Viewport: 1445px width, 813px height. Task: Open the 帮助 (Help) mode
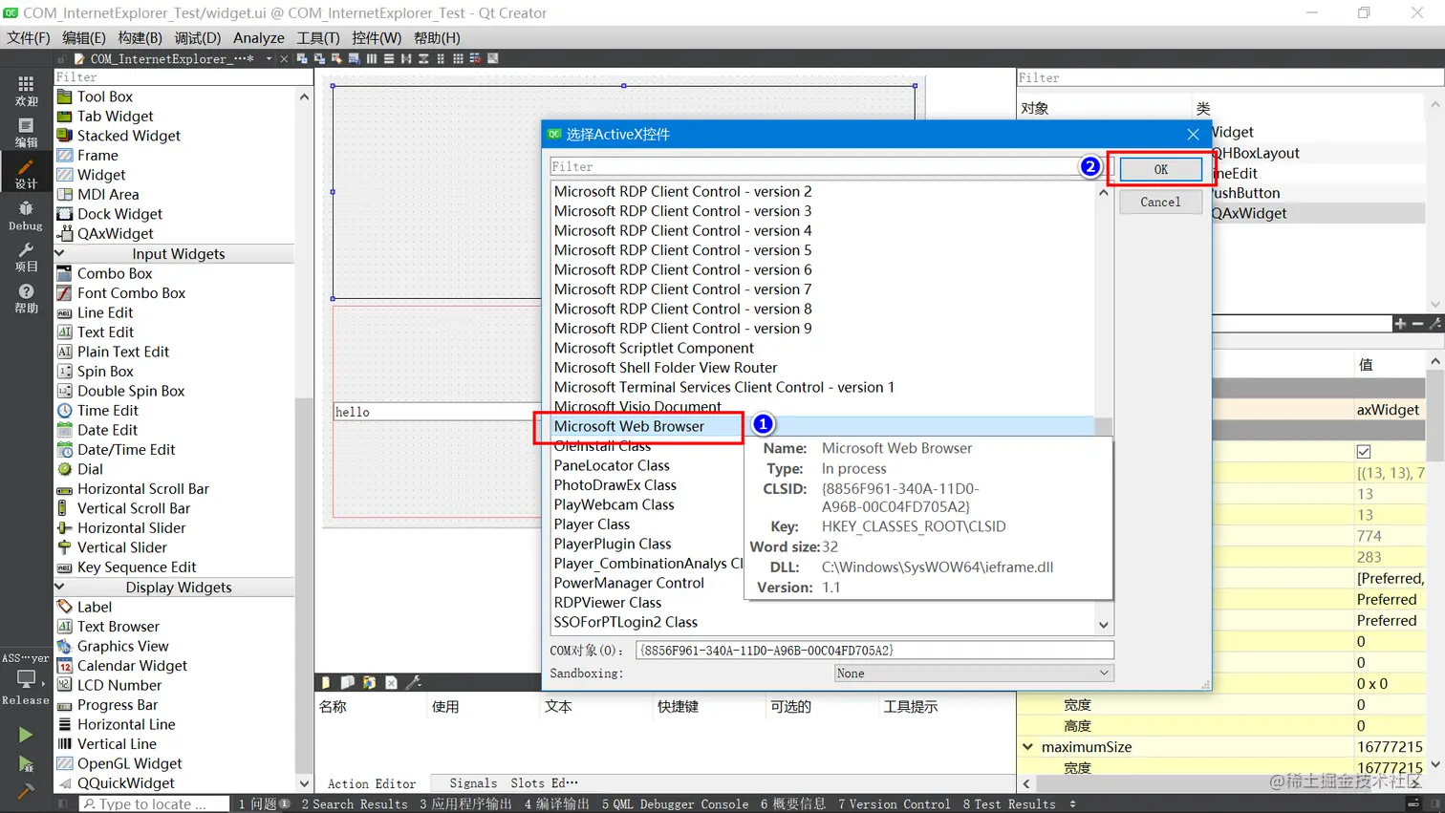pos(26,298)
